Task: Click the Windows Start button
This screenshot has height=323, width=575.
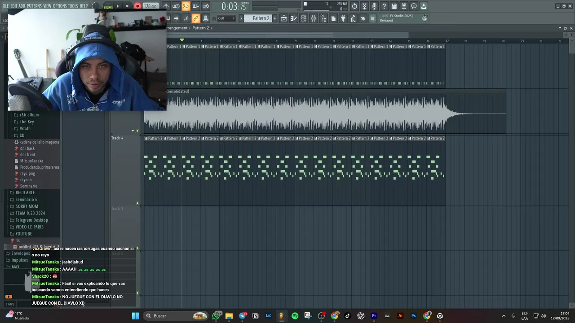Action: pos(135,316)
